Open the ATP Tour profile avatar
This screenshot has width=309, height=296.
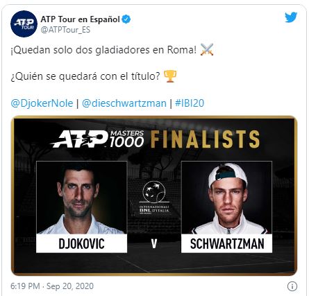coord(24,24)
